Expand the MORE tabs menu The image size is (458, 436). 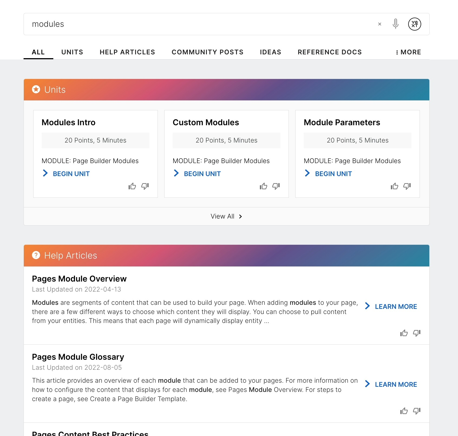coord(408,52)
